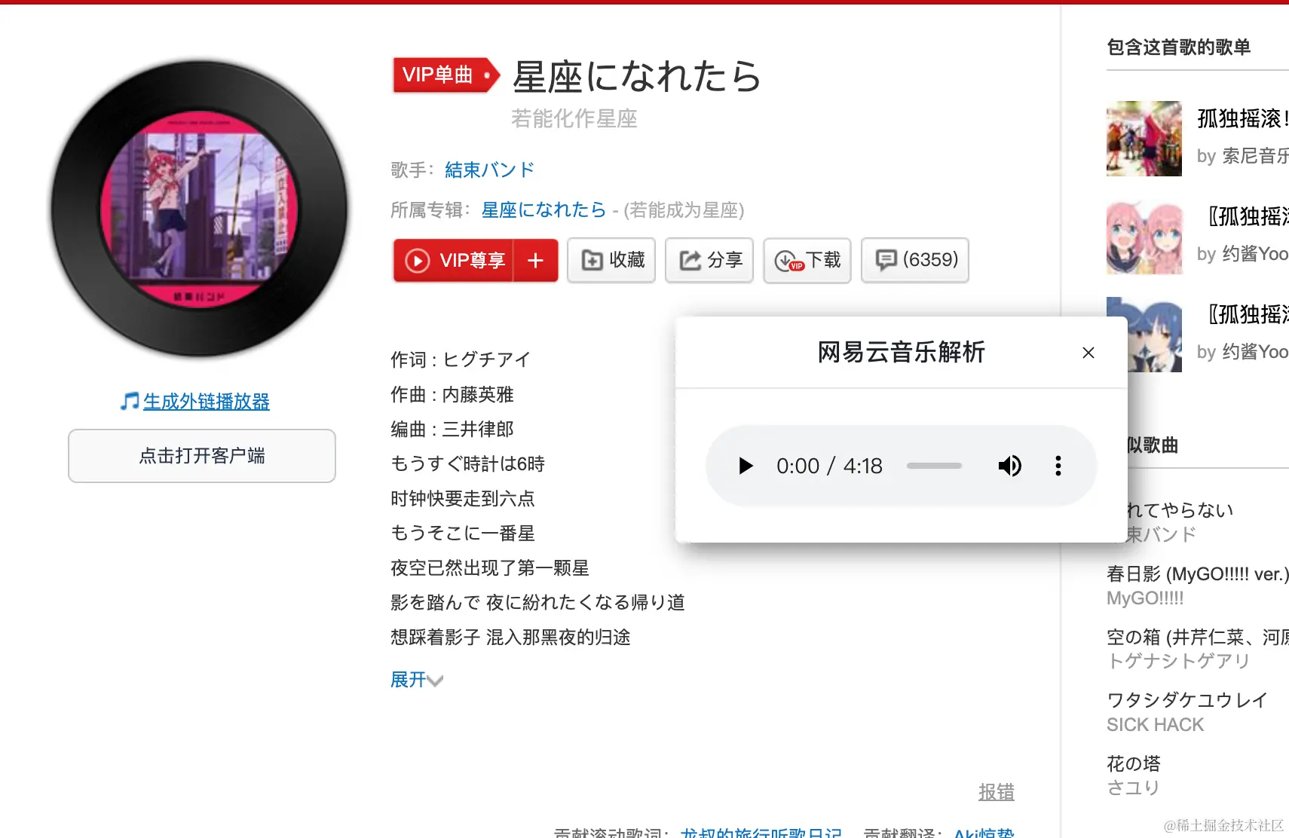Click the music note icon beside 生成外链播放器
The image size is (1289, 838).
click(x=130, y=402)
